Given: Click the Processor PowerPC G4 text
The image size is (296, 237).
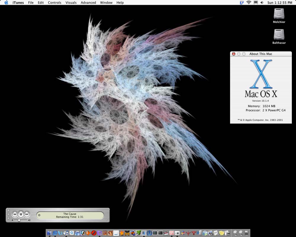Looking at the screenshot, I should tap(266, 110).
